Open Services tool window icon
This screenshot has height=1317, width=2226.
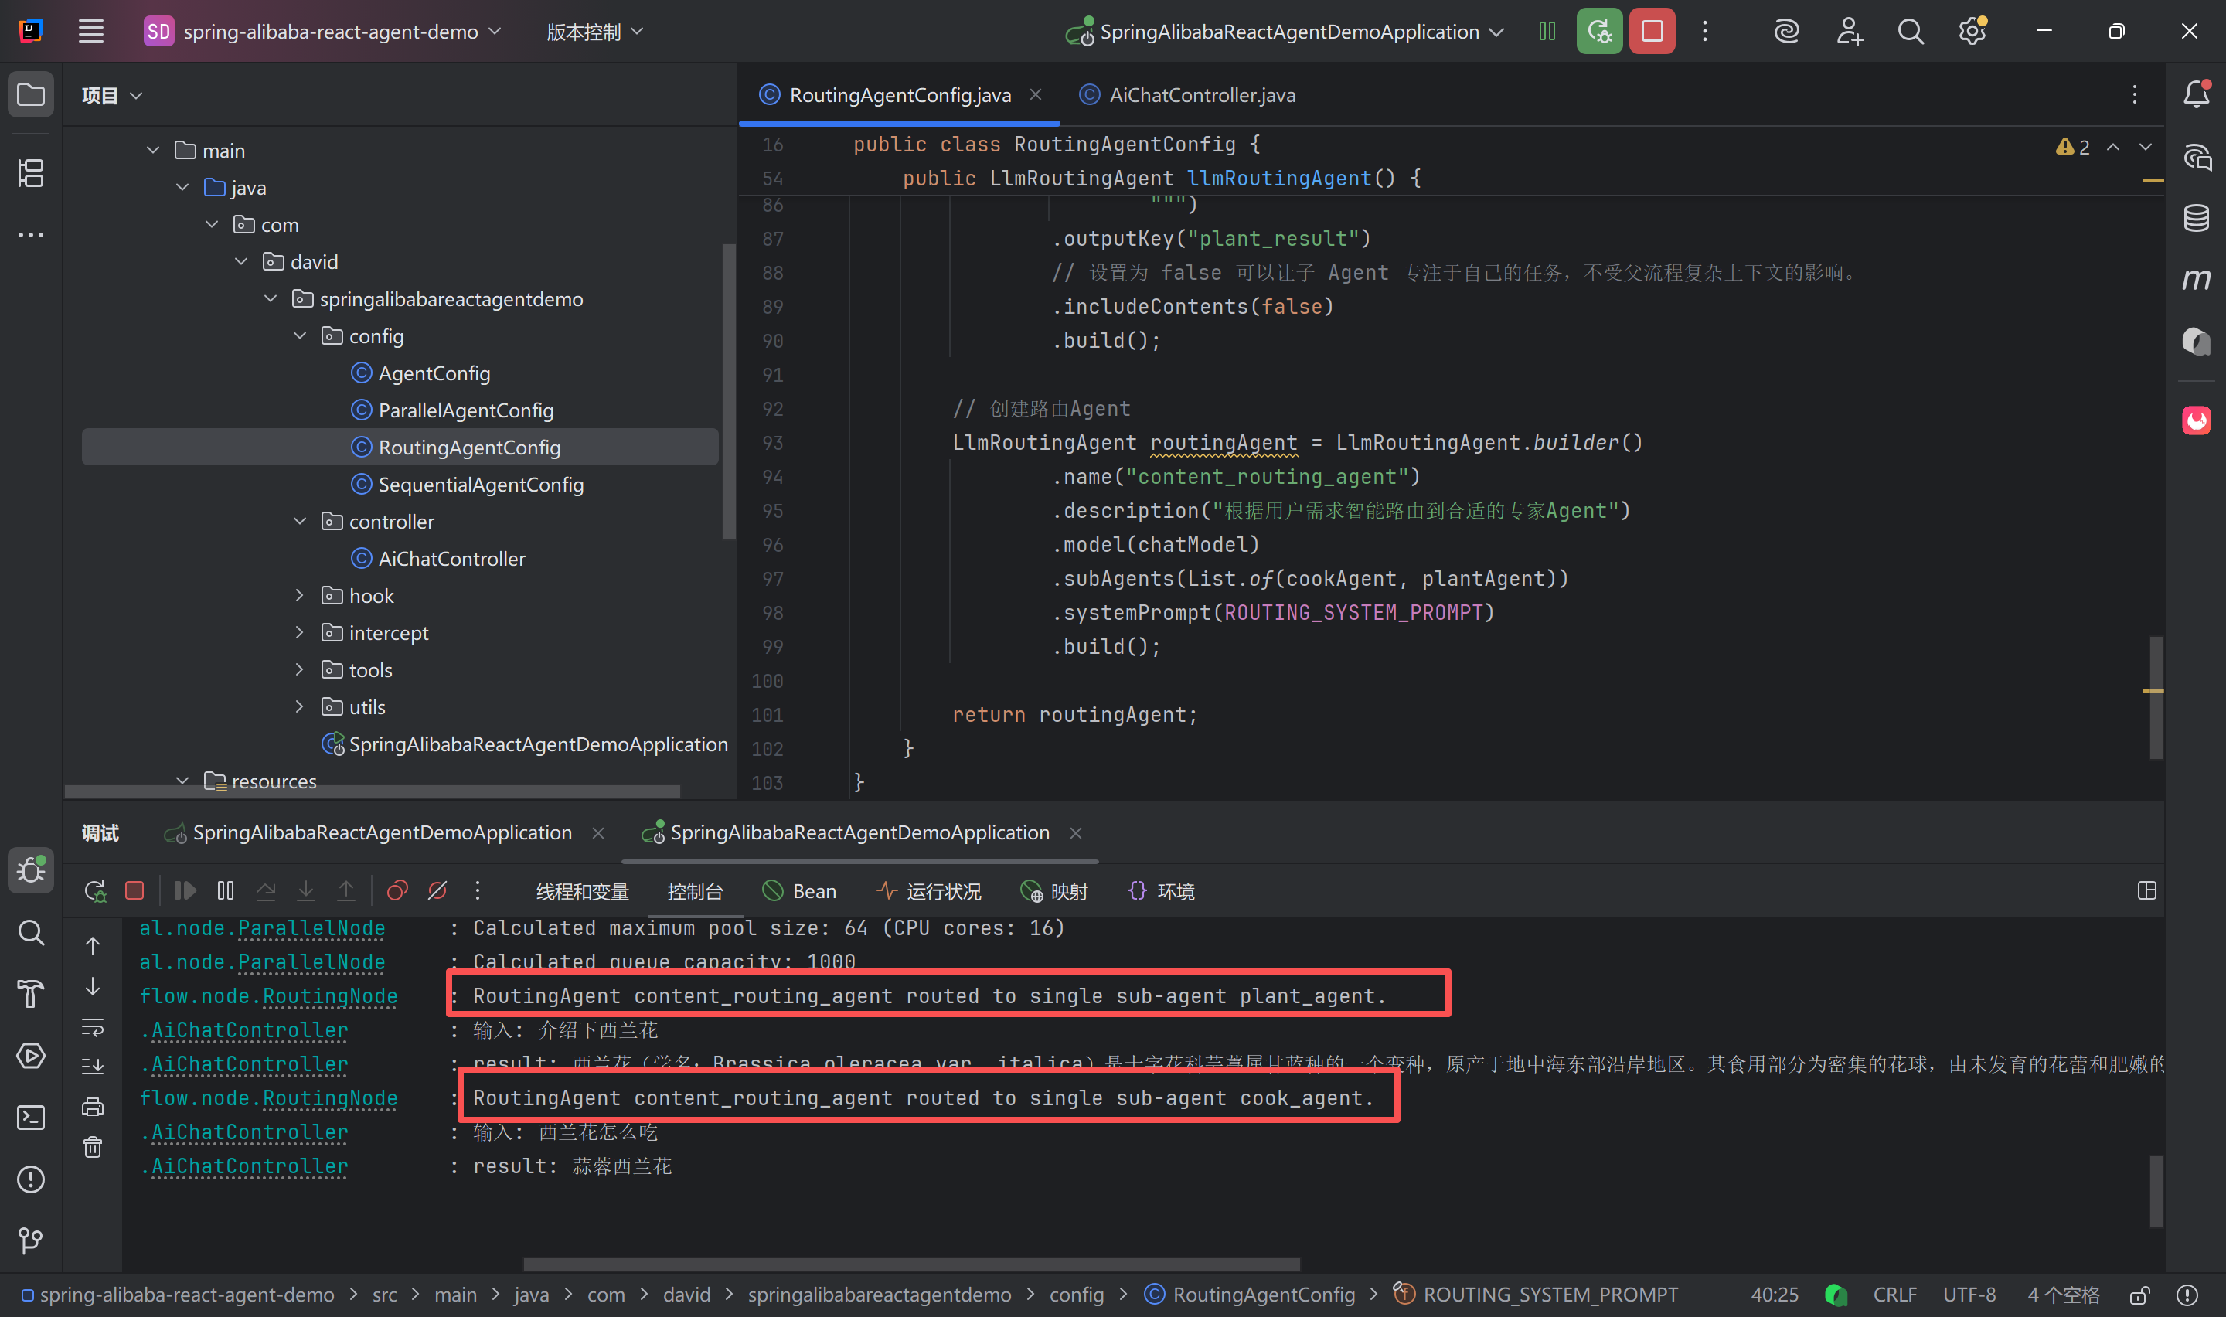click(x=31, y=1055)
